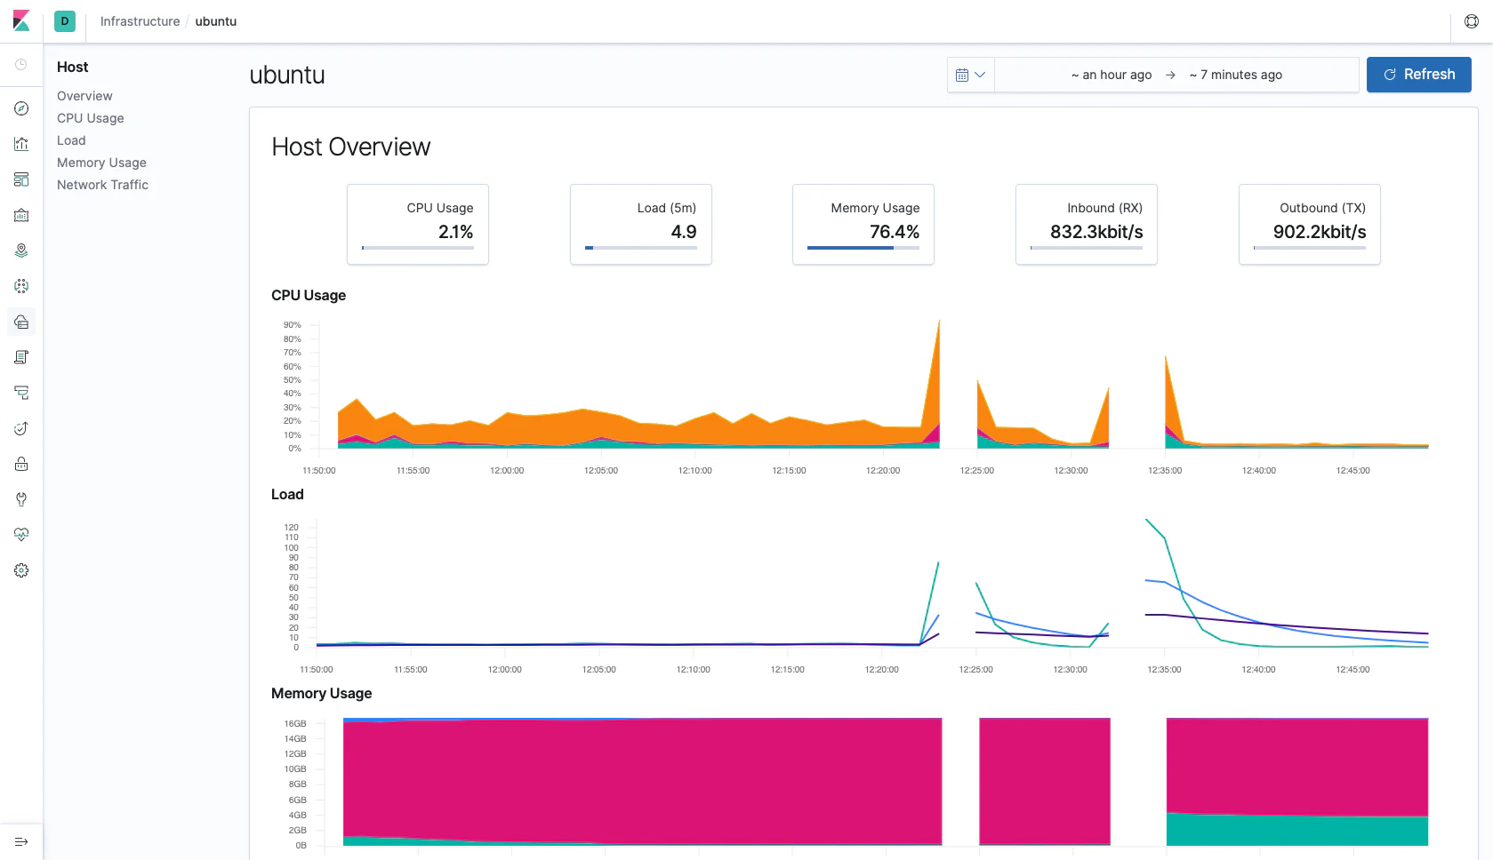Click the Host Overview heading
This screenshot has height=860, width=1493.
(x=351, y=147)
